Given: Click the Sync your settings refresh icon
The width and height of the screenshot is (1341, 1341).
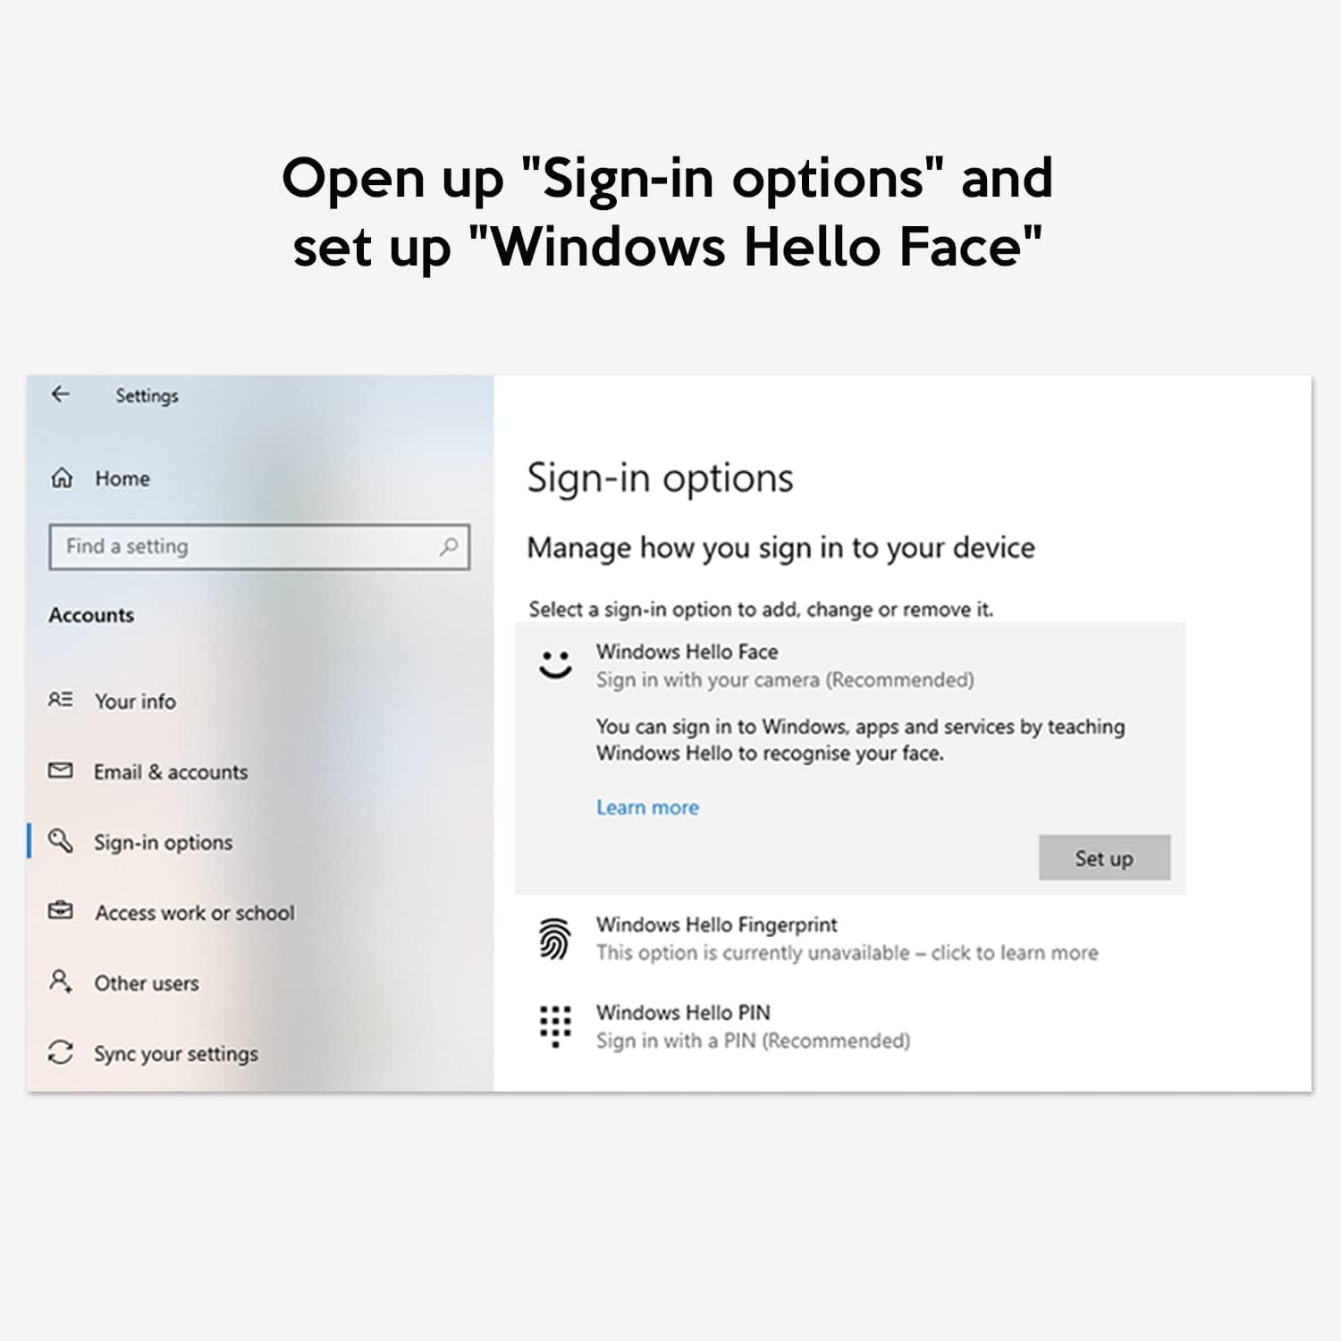Looking at the screenshot, I should (61, 1053).
